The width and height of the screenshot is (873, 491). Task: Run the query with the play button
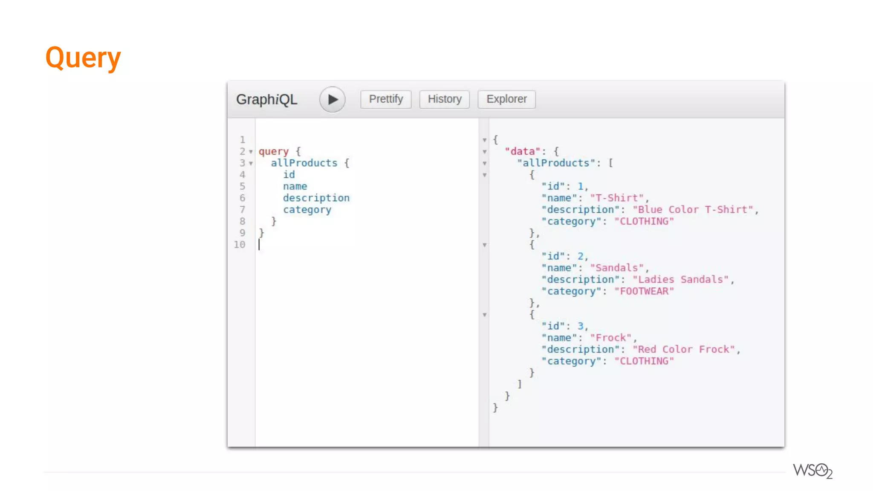(x=332, y=99)
